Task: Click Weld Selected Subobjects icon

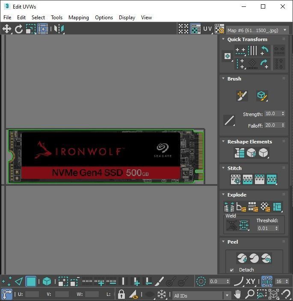Action: (244, 225)
